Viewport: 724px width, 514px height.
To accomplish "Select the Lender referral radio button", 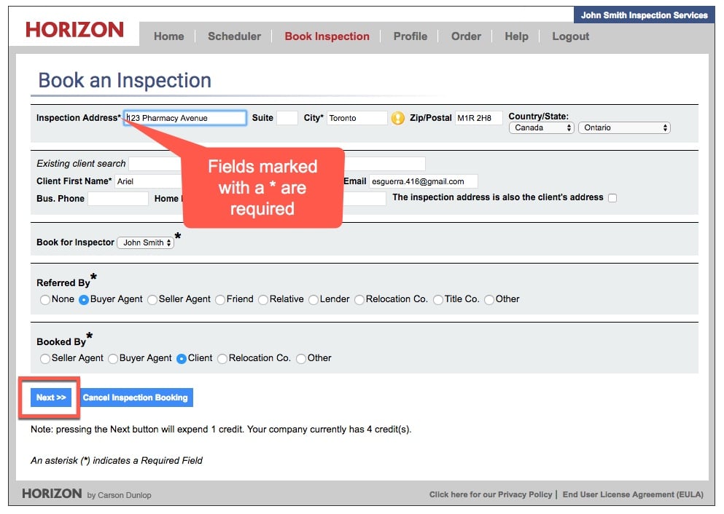I will click(314, 299).
